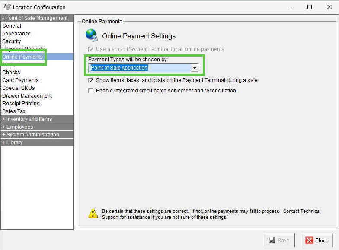The height and width of the screenshot is (250, 339).
Task: Open the Appearance settings page
Action: 16,34
